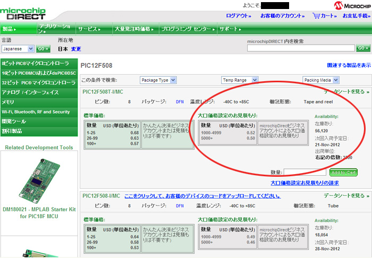Open アナログ / インターフェイス category
This screenshot has height=258, width=372.
coord(39,92)
